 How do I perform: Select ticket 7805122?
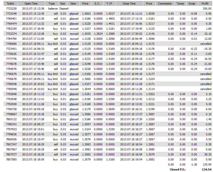11,119
